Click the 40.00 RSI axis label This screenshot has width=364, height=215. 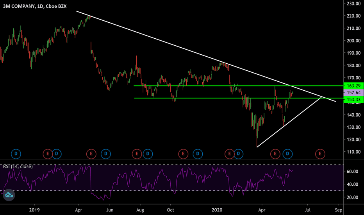(x=352, y=185)
